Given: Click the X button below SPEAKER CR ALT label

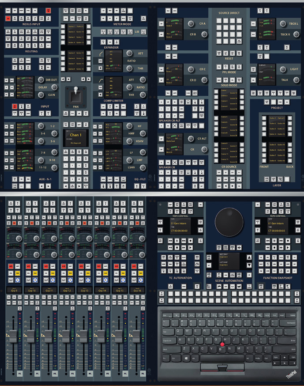Looking at the screenshot, I should click(175, 126).
